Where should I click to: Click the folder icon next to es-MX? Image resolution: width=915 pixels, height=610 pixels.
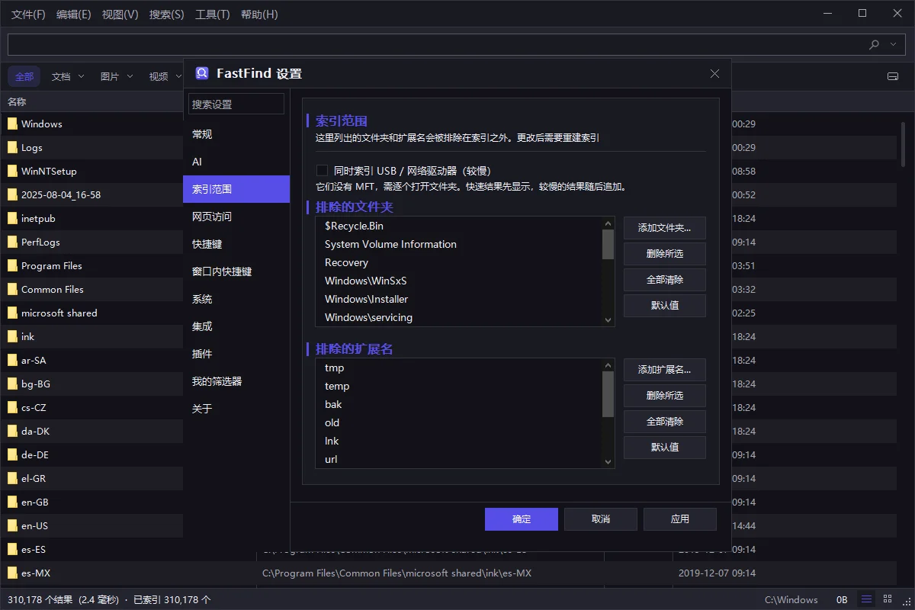[x=12, y=573]
